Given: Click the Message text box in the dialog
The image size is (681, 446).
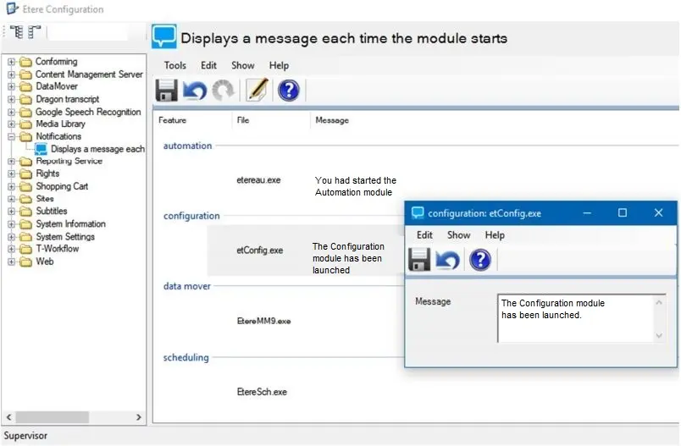Looking at the screenshot, I should [x=576, y=318].
